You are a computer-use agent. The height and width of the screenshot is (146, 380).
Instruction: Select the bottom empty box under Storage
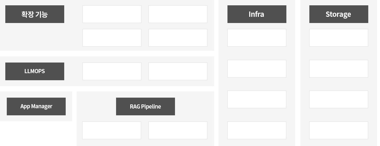338,130
